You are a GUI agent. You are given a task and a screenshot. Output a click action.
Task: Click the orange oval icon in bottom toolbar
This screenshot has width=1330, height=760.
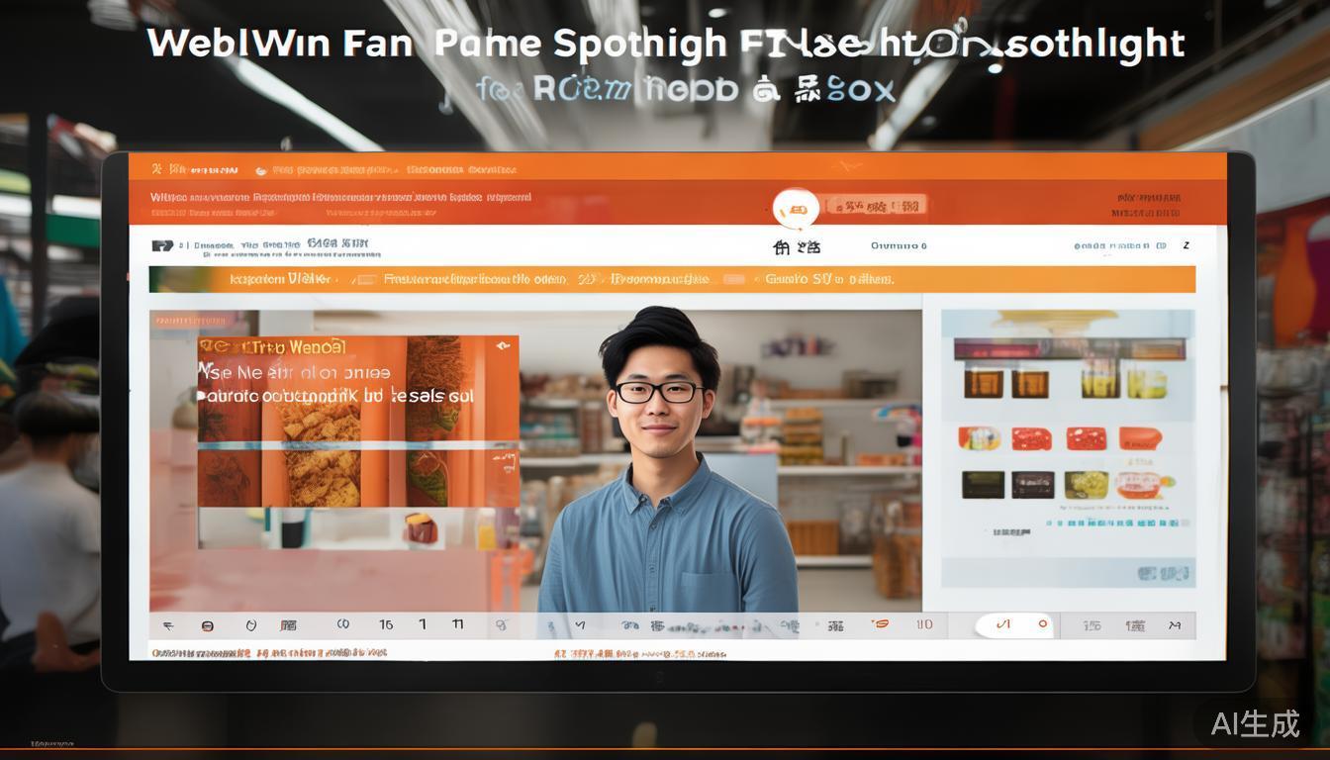coord(879,624)
